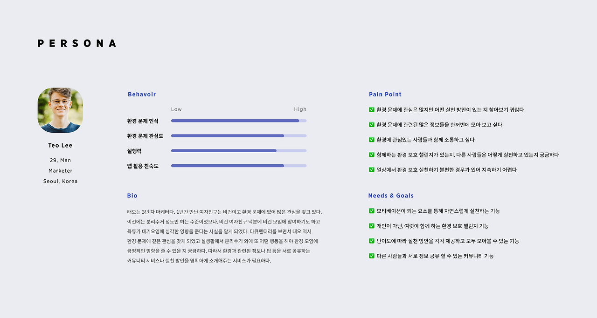Click the 실행력 level bar

point(239,151)
